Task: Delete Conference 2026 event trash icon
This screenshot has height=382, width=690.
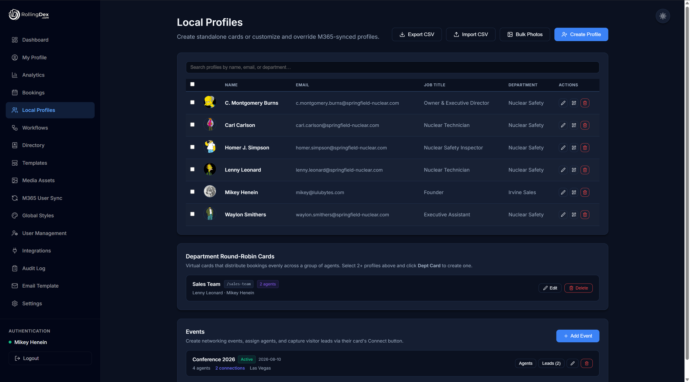Action: tap(586, 363)
